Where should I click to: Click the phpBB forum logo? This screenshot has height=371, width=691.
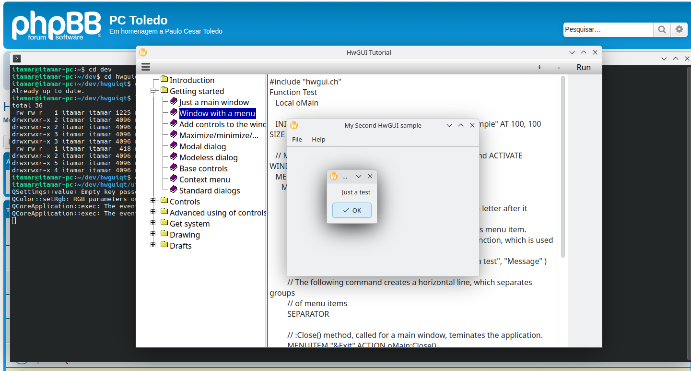pyautogui.click(x=56, y=25)
